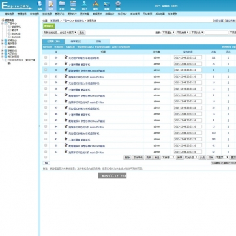236x236 pixels.
Task: Click the edit icon for row ID 57
Action: tap(66, 76)
